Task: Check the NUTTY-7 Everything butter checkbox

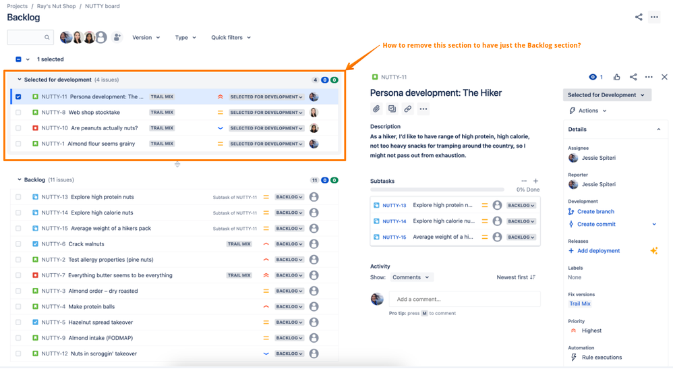Action: pyautogui.click(x=18, y=275)
